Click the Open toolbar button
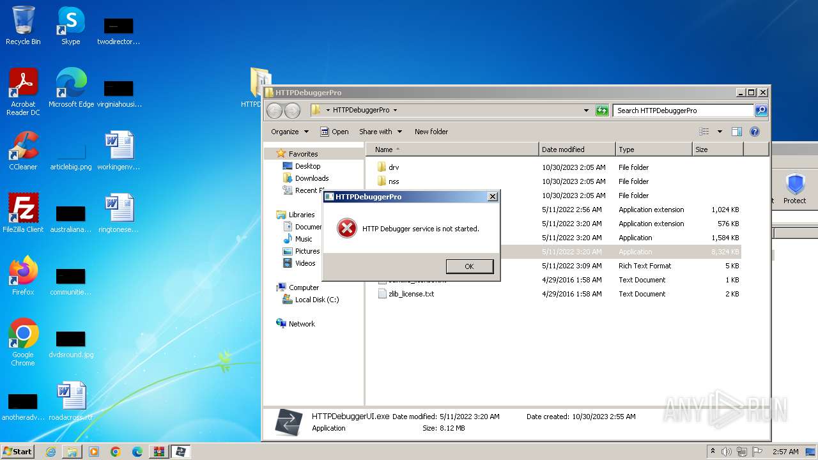 [x=334, y=132]
